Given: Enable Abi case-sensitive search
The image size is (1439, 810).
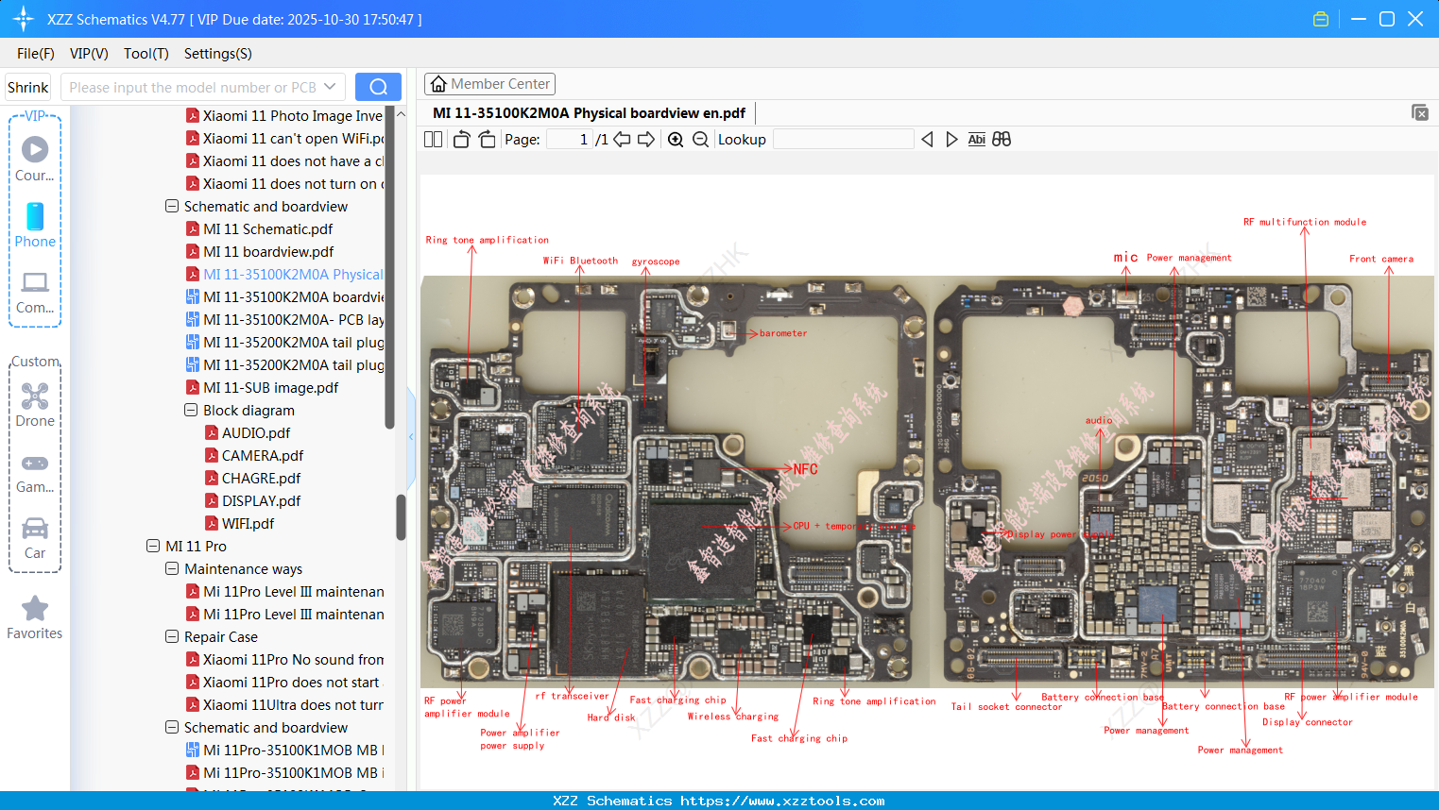Looking at the screenshot, I should point(976,139).
